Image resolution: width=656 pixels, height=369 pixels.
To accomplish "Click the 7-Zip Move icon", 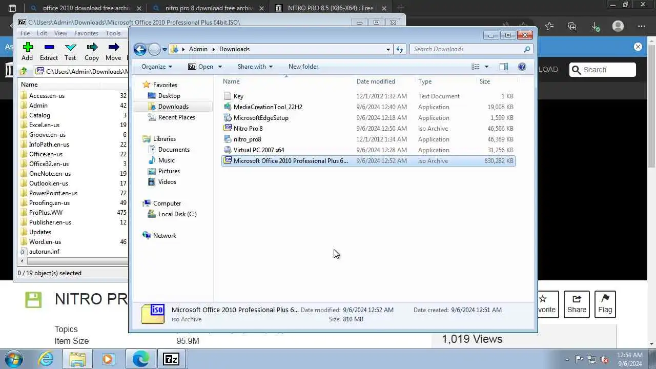I will pos(113,48).
